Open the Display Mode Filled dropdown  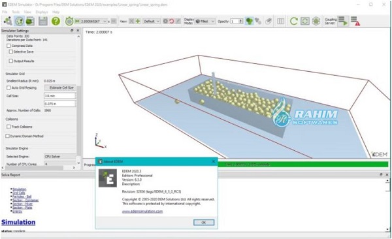205,22
